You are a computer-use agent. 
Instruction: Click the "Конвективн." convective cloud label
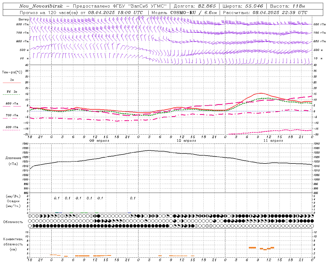(x=13, y=239)
